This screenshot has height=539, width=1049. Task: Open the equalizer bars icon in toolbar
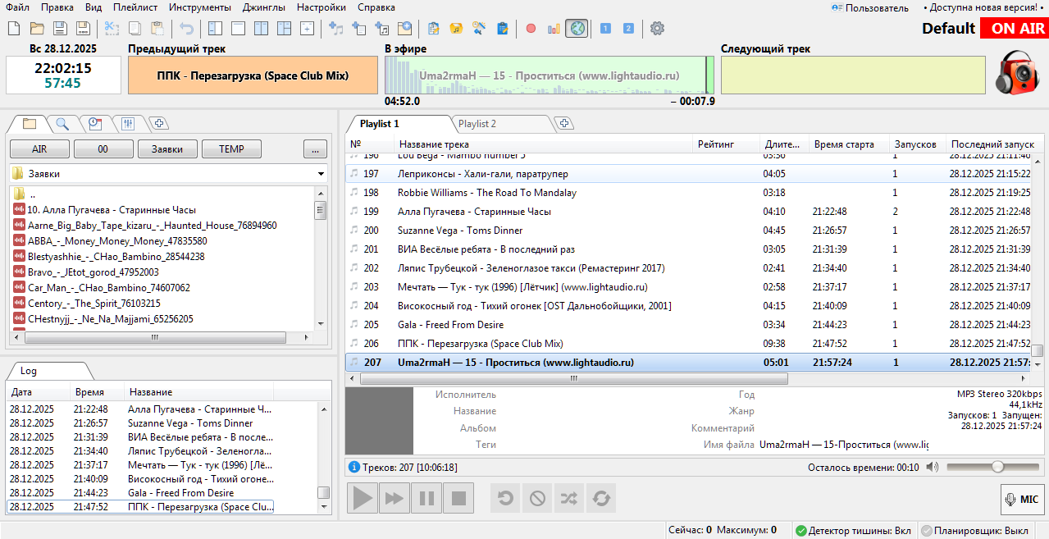[x=554, y=29]
